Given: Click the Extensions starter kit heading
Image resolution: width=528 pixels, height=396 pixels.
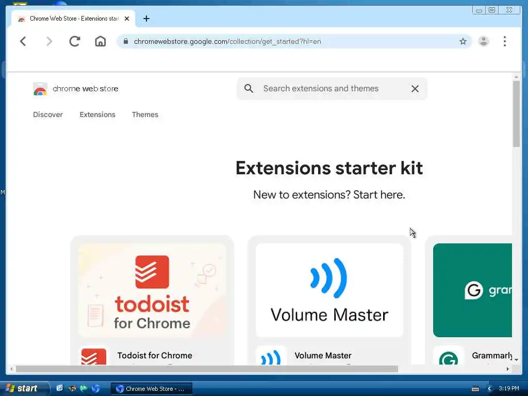Looking at the screenshot, I should [329, 168].
